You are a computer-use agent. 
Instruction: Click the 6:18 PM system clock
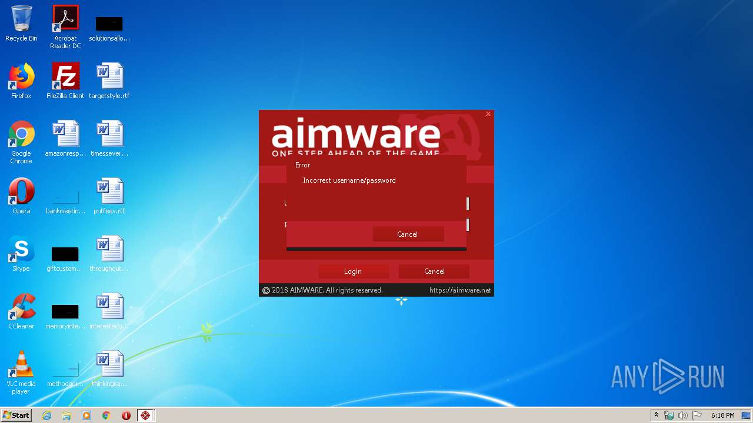click(x=722, y=415)
